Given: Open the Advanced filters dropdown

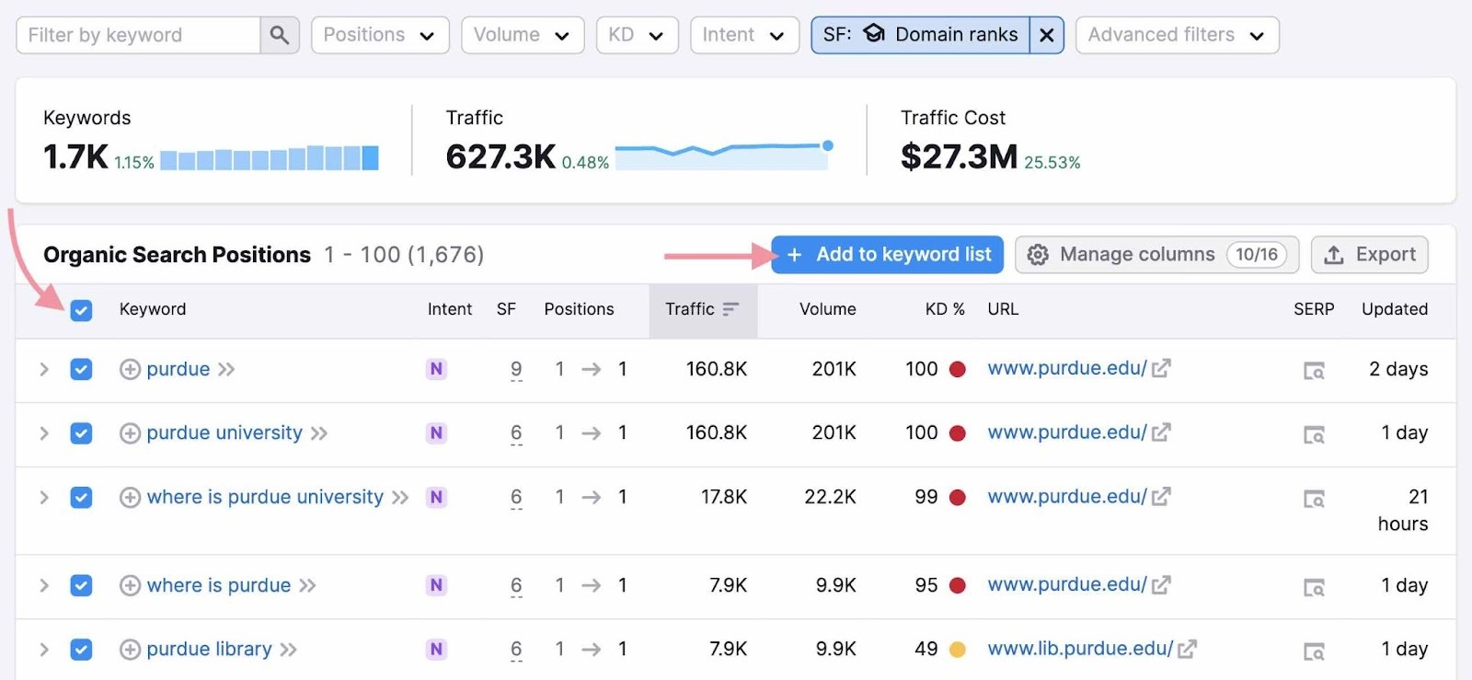Looking at the screenshot, I should (x=1176, y=35).
